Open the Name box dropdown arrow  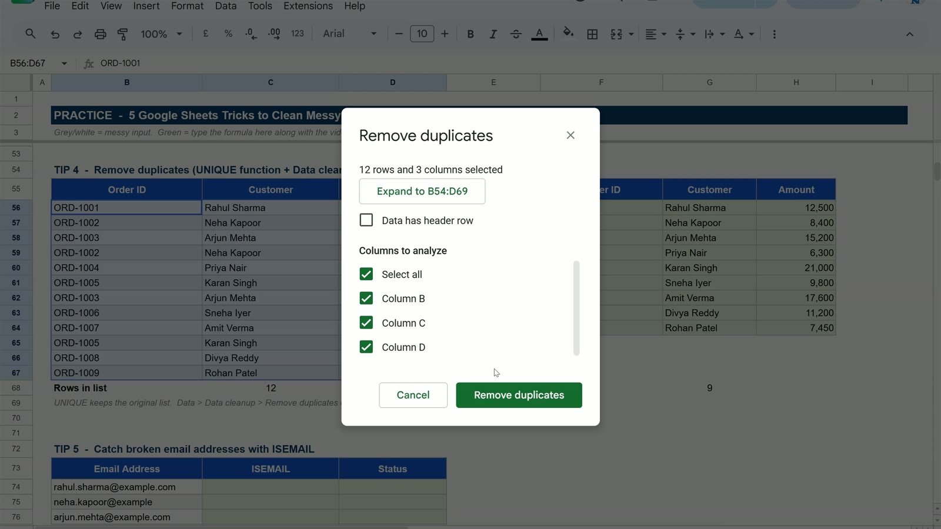(x=64, y=63)
